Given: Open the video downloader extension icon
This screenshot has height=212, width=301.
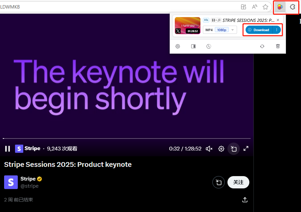Looking at the screenshot, I should 280,7.
